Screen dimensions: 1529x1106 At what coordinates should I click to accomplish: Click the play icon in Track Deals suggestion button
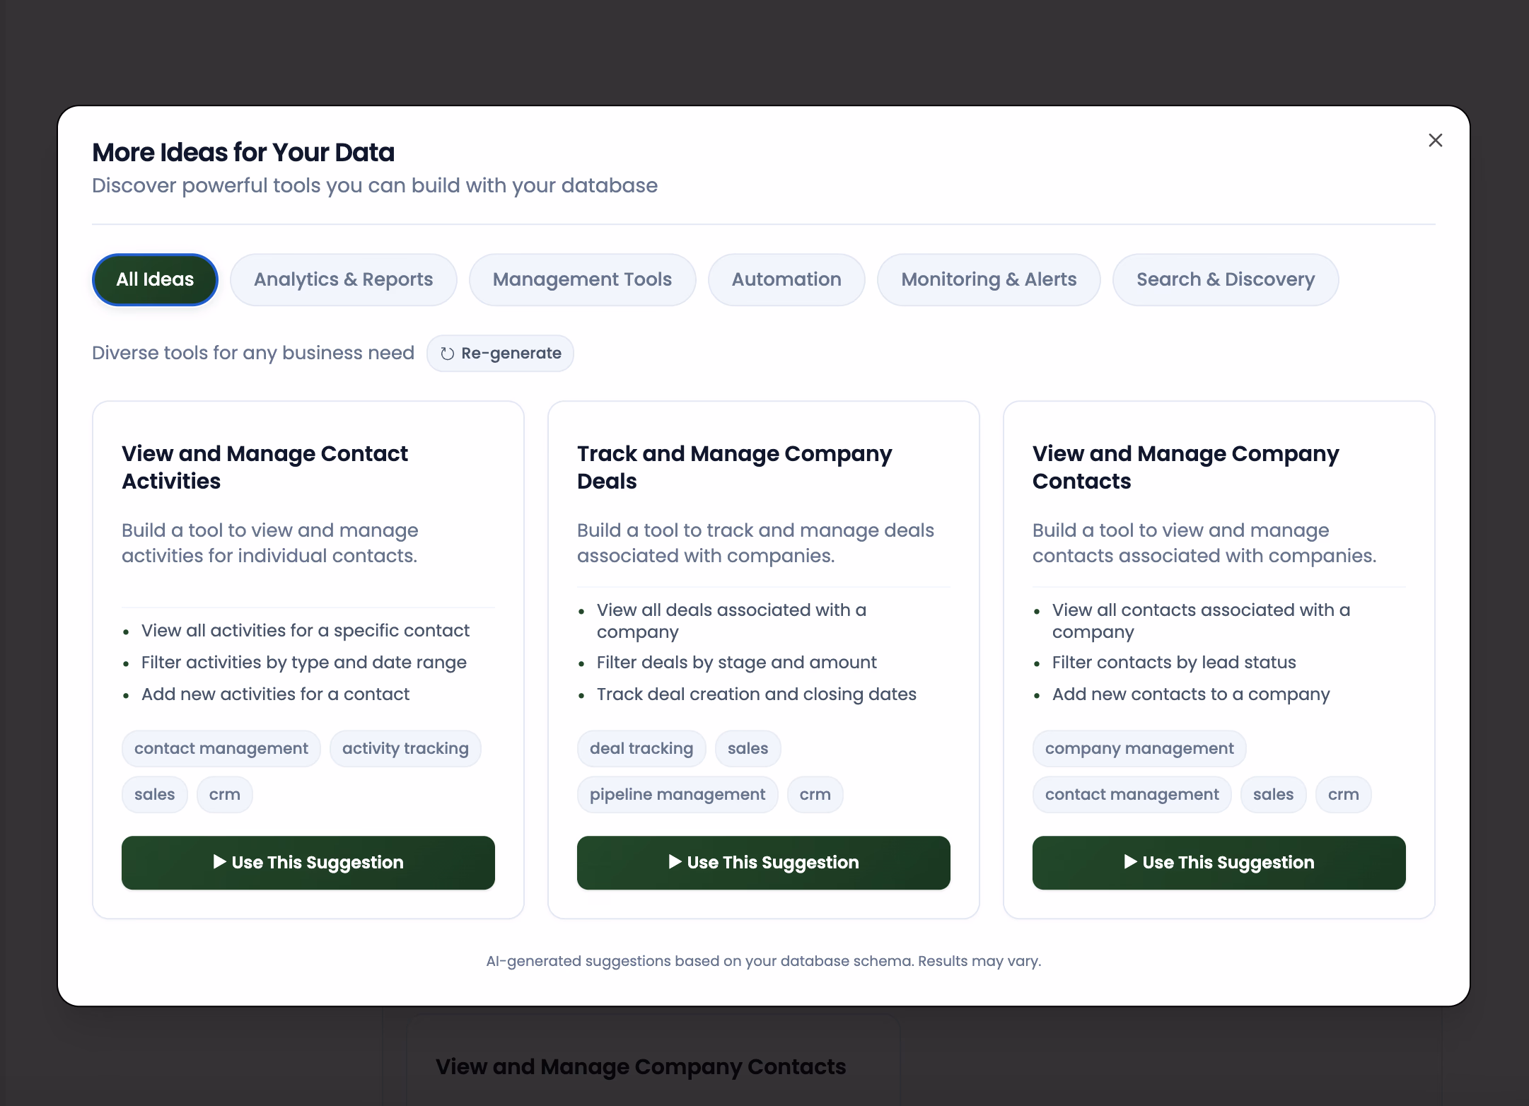[675, 862]
